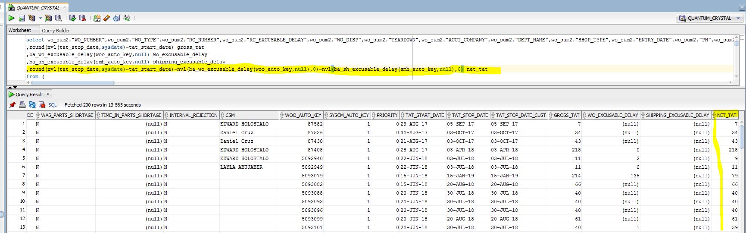
Task: Click the PRIORITY column header
Action: point(385,115)
